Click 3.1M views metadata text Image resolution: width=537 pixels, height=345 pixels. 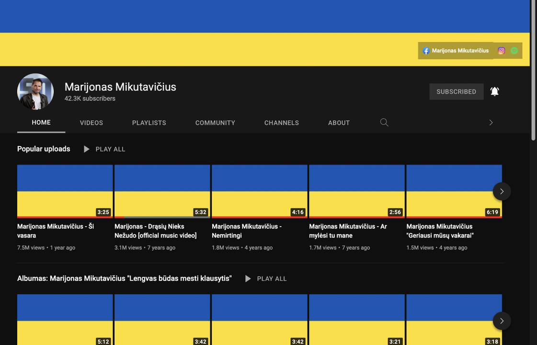tap(128, 248)
